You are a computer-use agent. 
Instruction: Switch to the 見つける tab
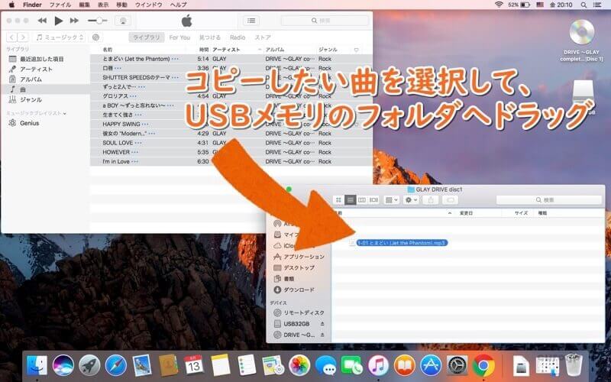[210, 37]
